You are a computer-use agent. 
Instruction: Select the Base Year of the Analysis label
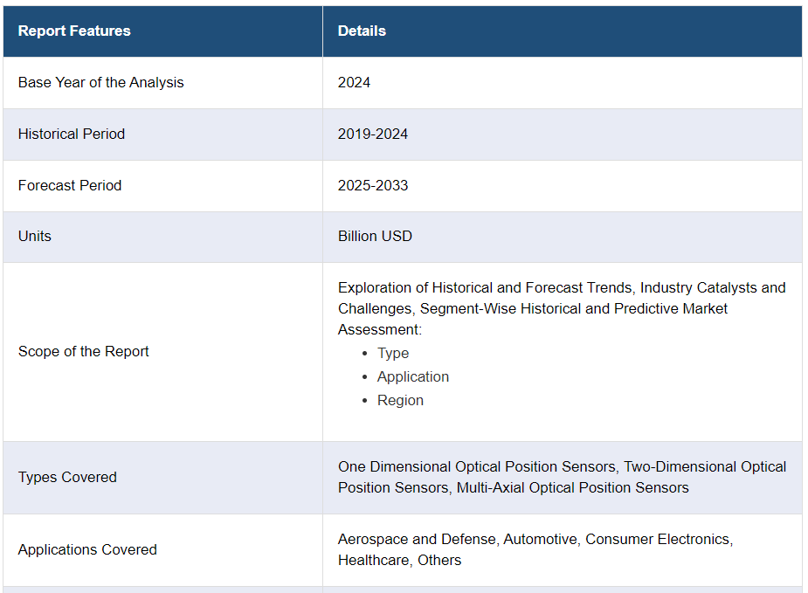point(100,82)
